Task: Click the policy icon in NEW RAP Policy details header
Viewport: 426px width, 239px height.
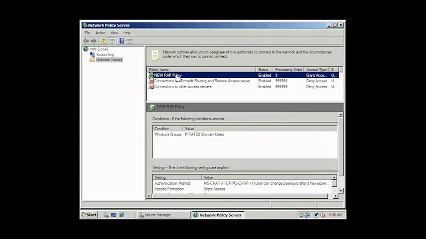Action: (x=153, y=107)
